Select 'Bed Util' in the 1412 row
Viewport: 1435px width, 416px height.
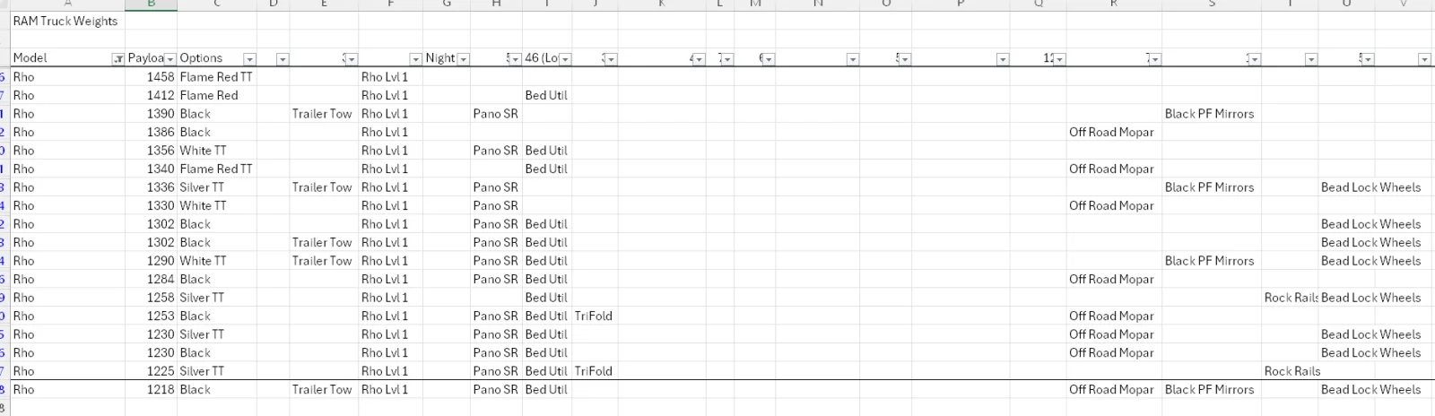tap(546, 95)
